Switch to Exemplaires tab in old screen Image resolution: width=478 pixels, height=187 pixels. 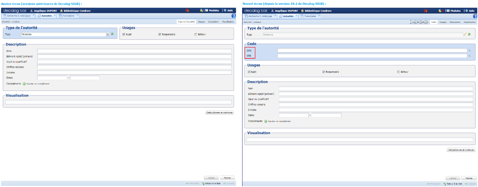coord(68,16)
